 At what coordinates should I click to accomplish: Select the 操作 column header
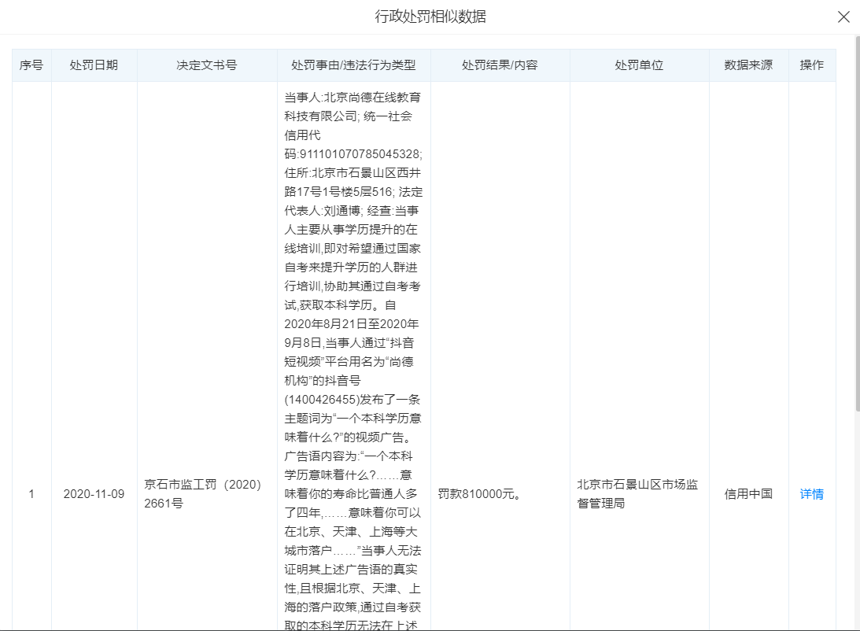pos(811,65)
